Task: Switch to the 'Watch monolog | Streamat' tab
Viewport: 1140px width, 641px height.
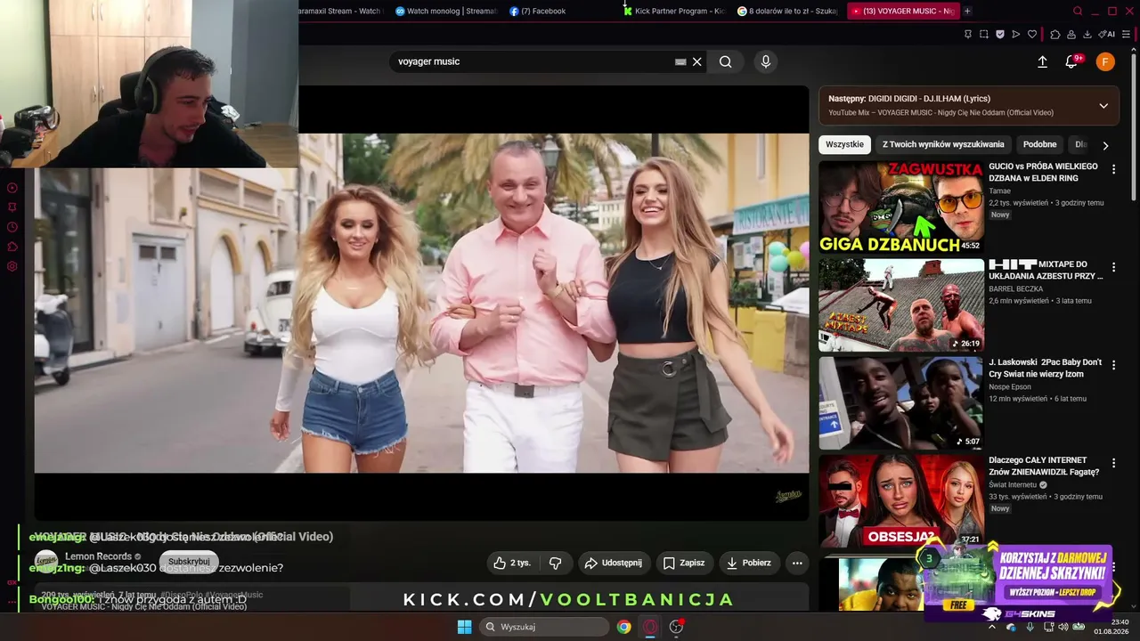Action: pyautogui.click(x=445, y=11)
